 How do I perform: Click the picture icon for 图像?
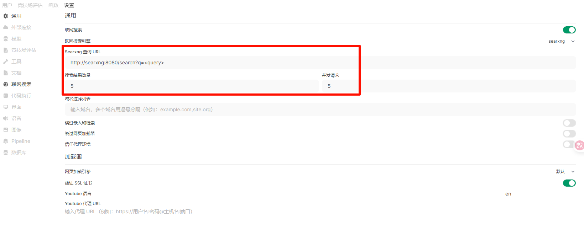point(6,130)
